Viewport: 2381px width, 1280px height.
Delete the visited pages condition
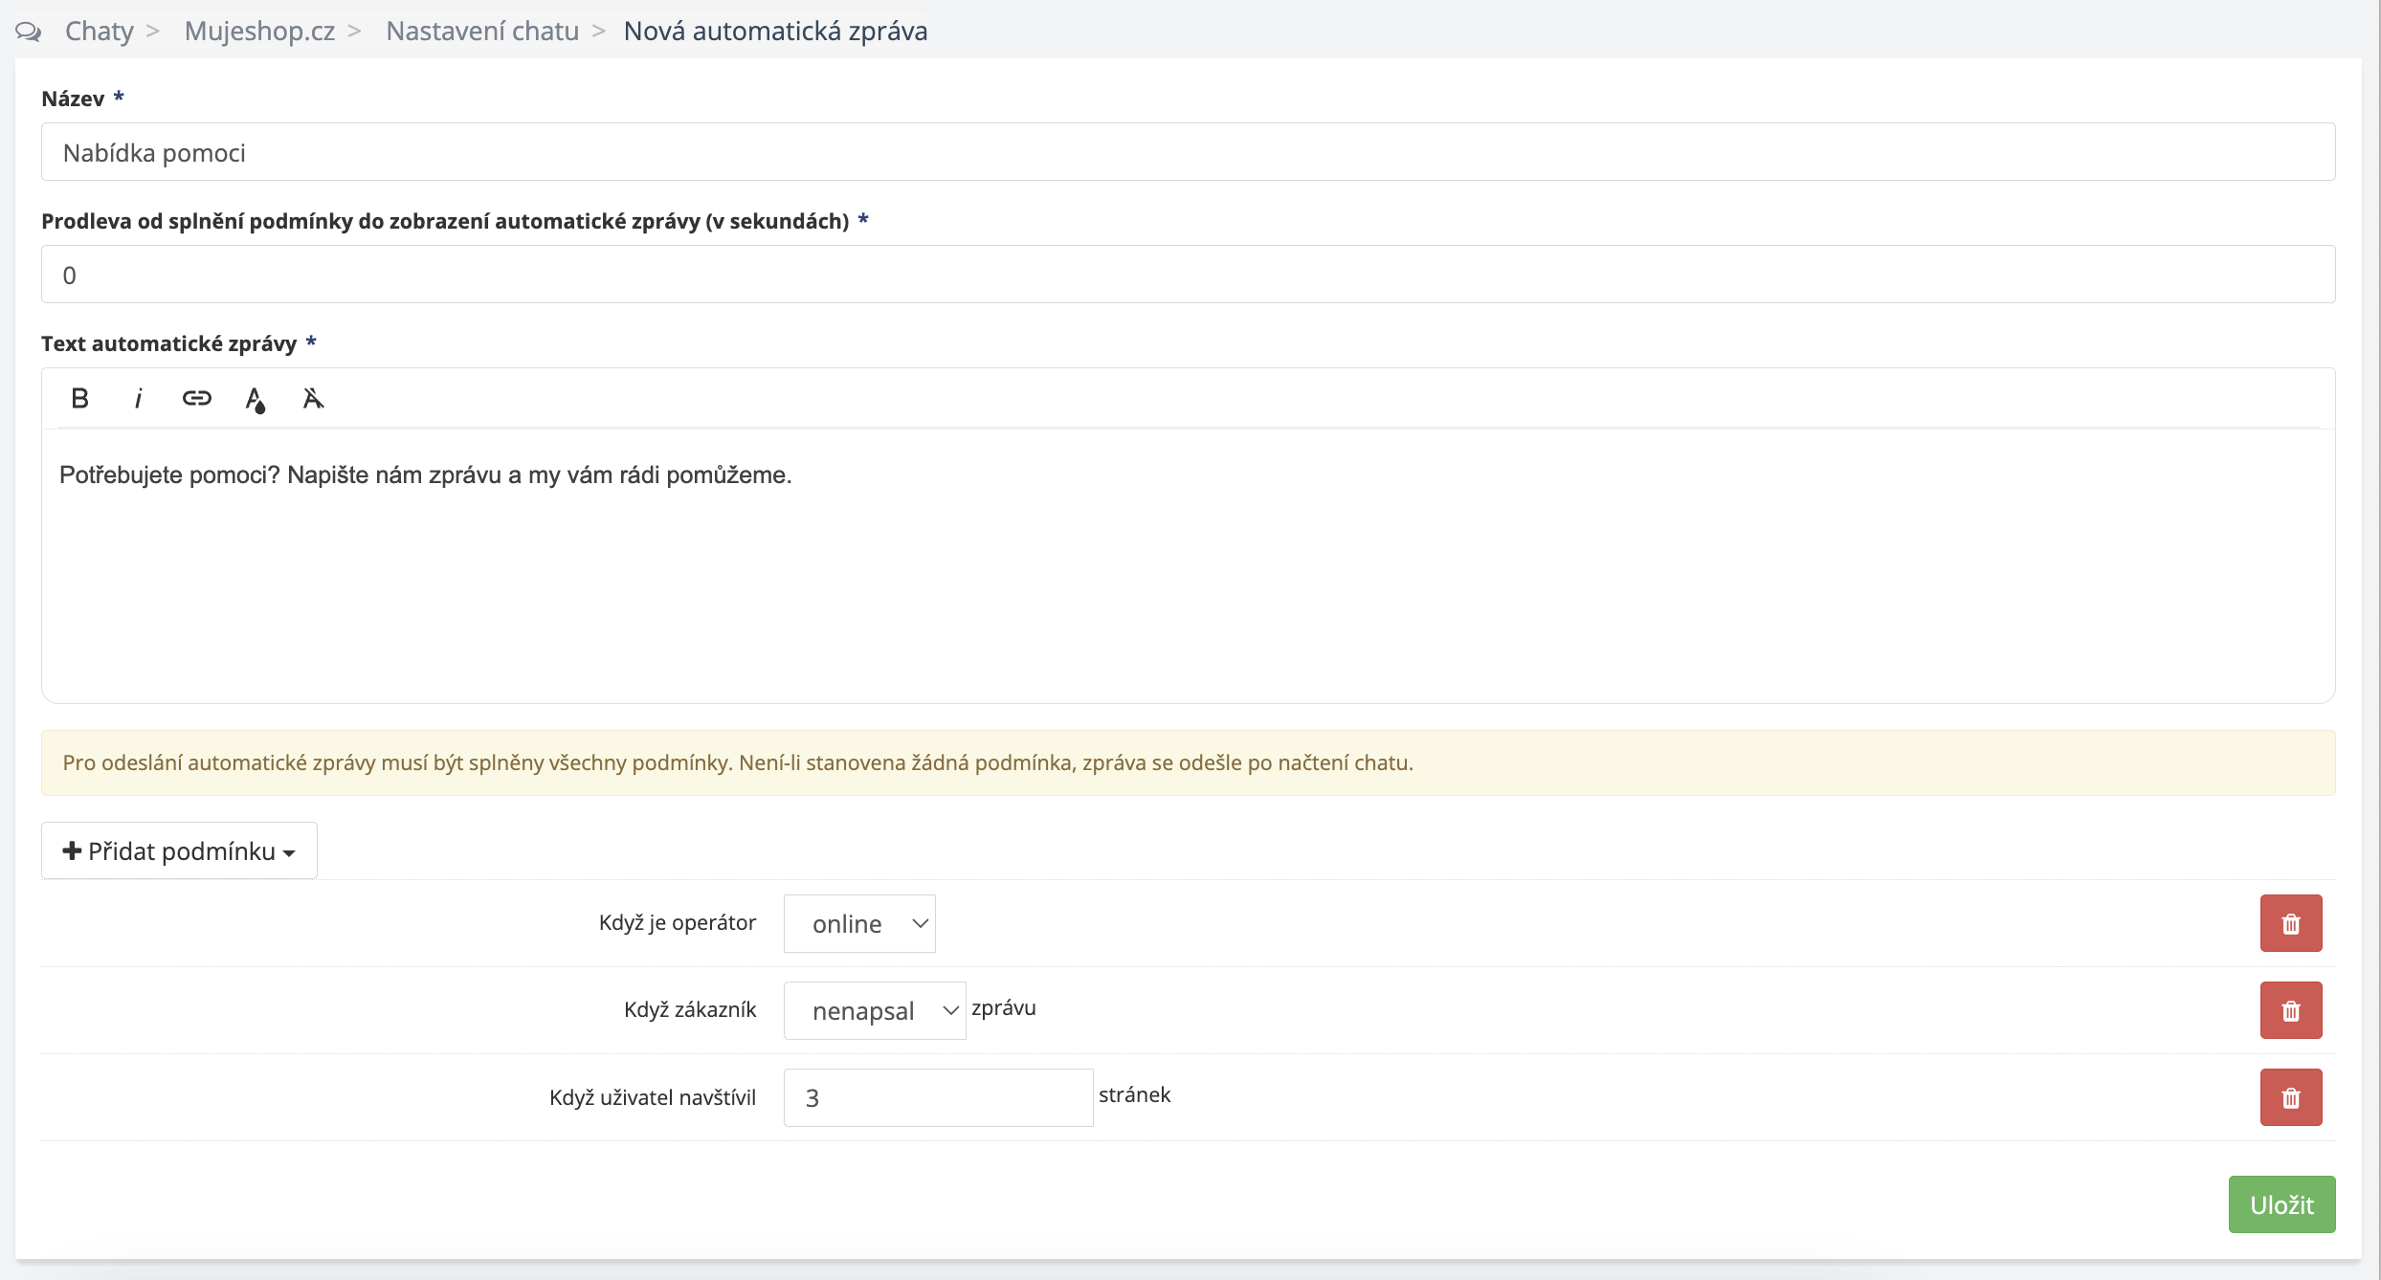point(2290,1097)
